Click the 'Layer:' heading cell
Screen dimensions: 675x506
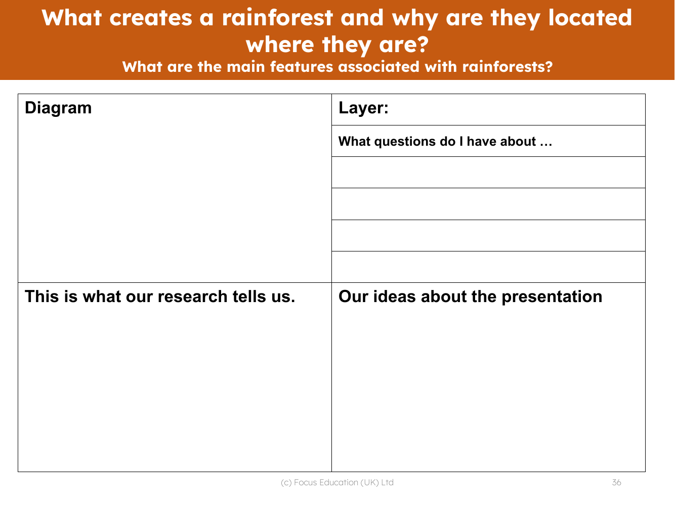(x=488, y=109)
